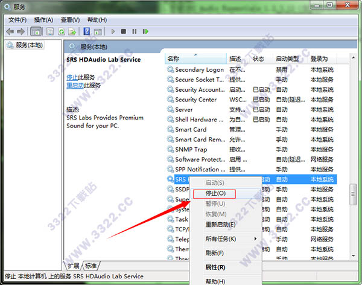The height and width of the screenshot is (285, 362).
Task: Sort by the 状态 column header
Action: coord(262,59)
